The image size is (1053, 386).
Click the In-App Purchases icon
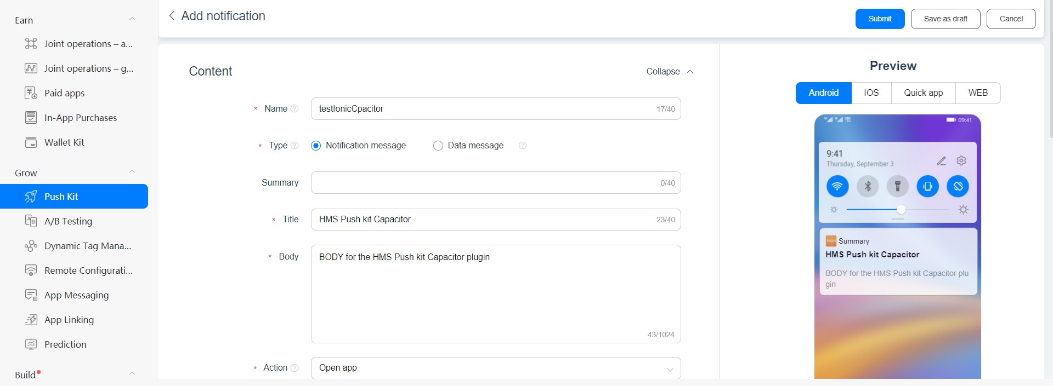tap(31, 118)
